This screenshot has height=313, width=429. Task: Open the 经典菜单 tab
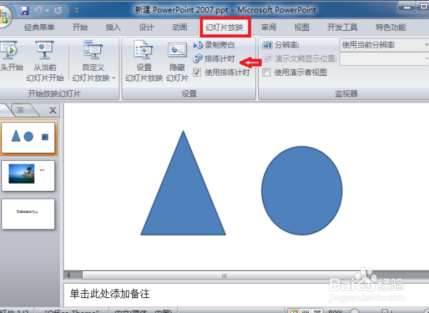point(39,27)
